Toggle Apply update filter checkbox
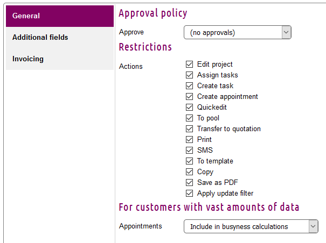Screen dimensions: 326x243 [x=189, y=194]
